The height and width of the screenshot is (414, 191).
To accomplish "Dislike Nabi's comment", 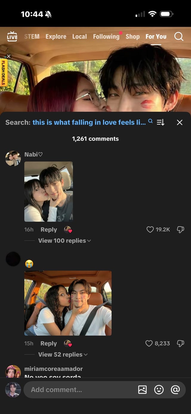I will (181, 230).
